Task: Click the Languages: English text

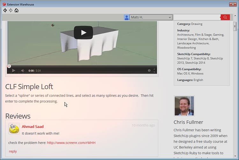Action: 190,80
